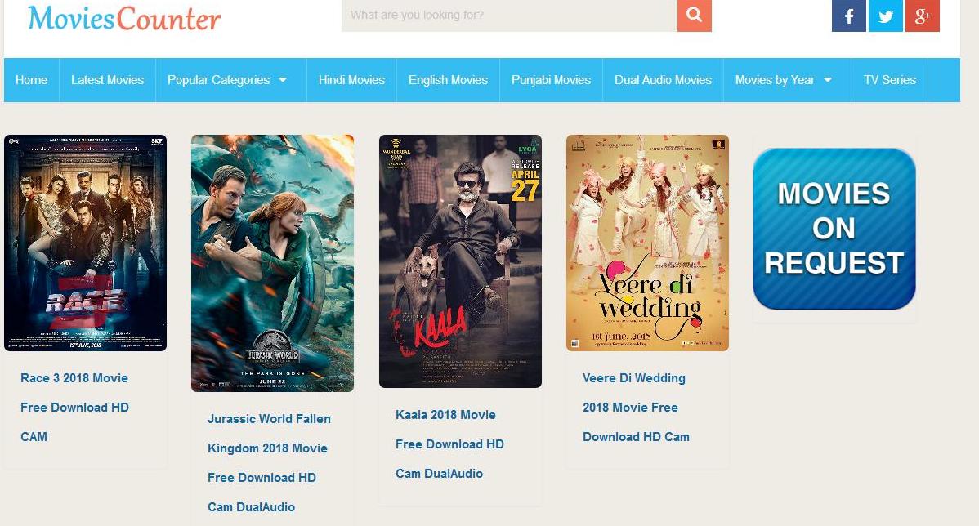979x526 pixels.
Task: Open the Dual Audio Movies section
Action: [x=663, y=80]
